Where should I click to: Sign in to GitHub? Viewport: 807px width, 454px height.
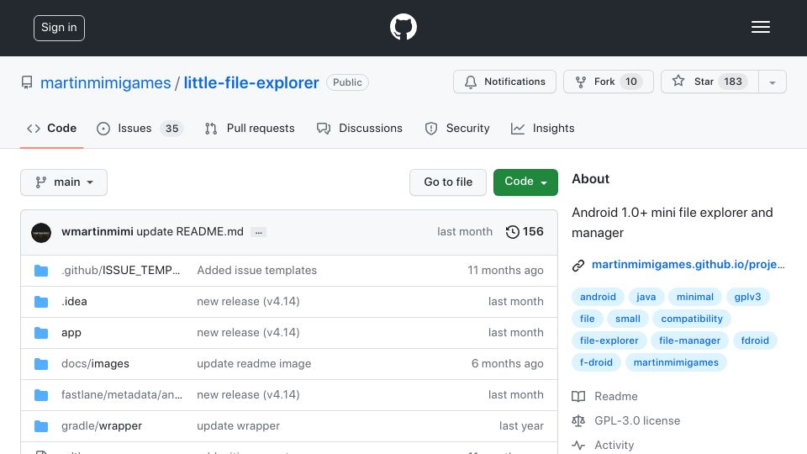tap(59, 28)
